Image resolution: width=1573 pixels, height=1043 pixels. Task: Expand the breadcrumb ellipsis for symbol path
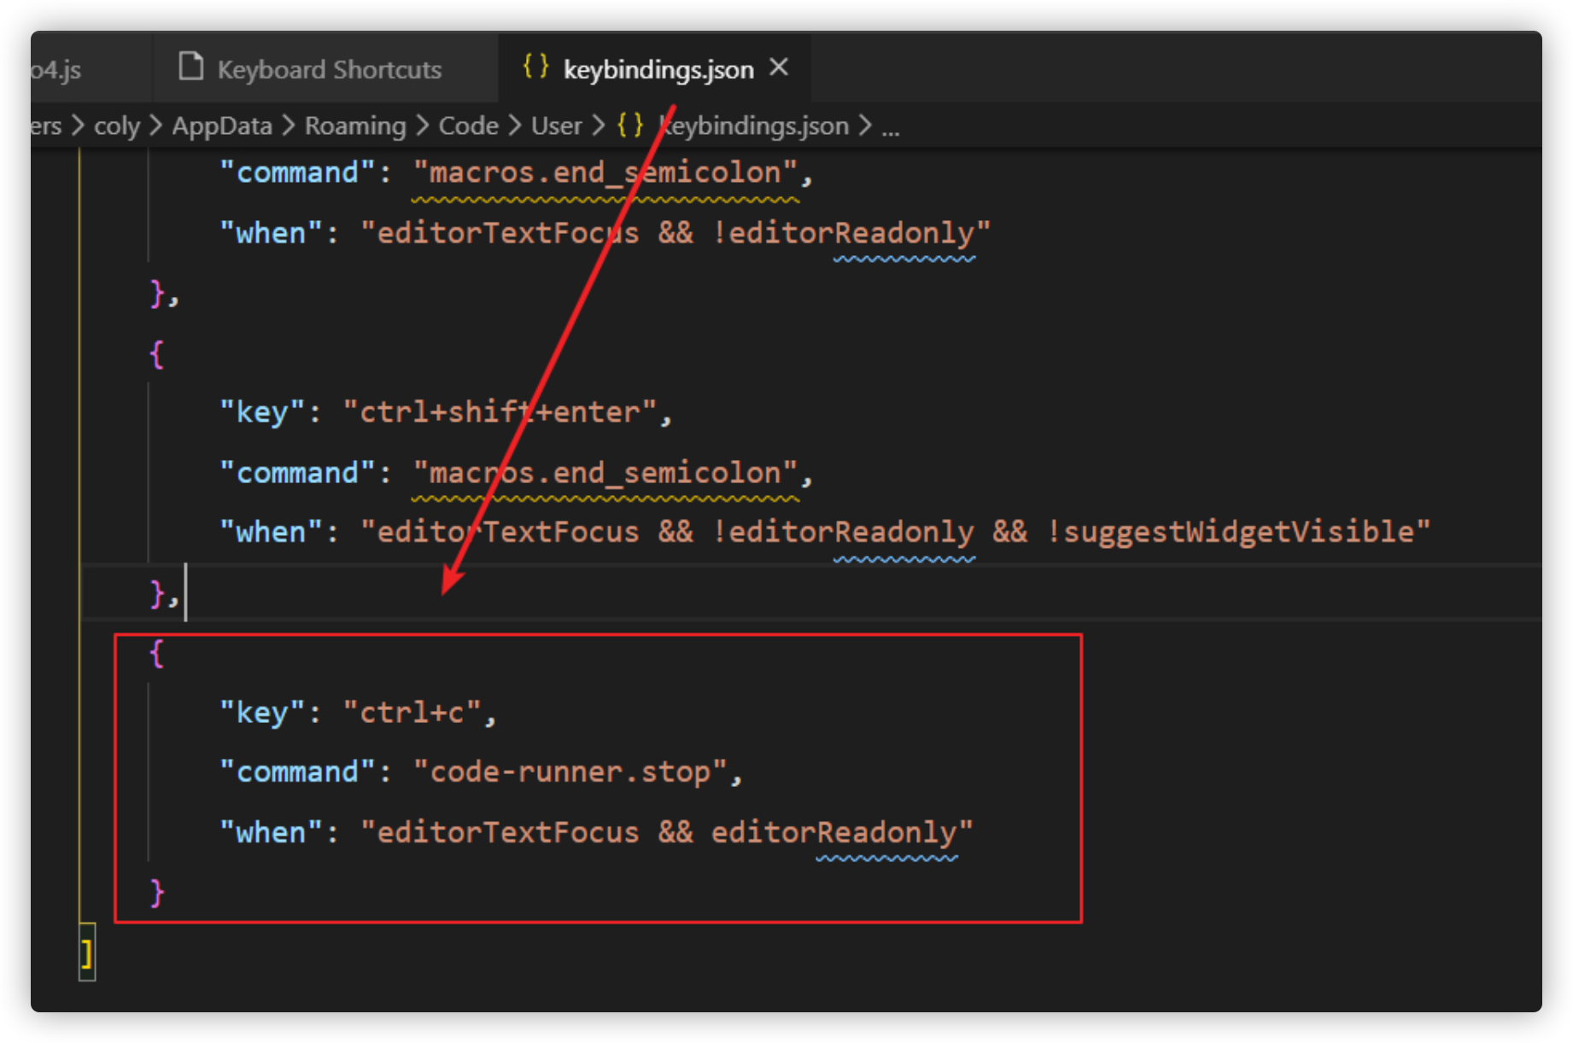tap(892, 127)
